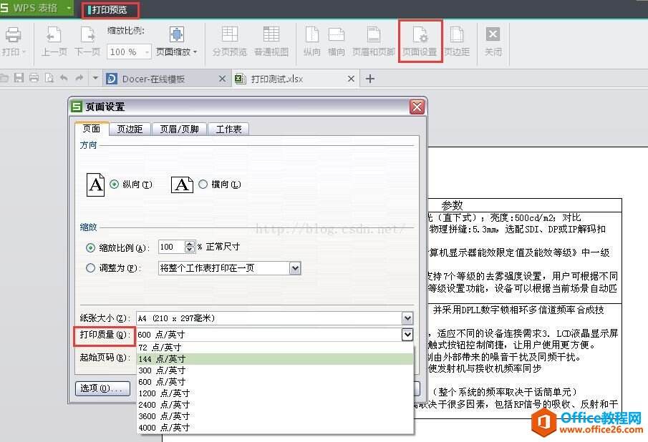Add a new document tab with plus button
648x442 pixels.
(x=370, y=79)
